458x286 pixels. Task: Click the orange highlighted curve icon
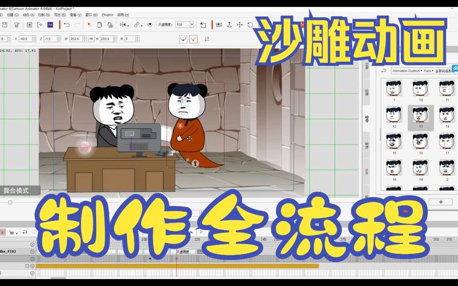coord(193,39)
